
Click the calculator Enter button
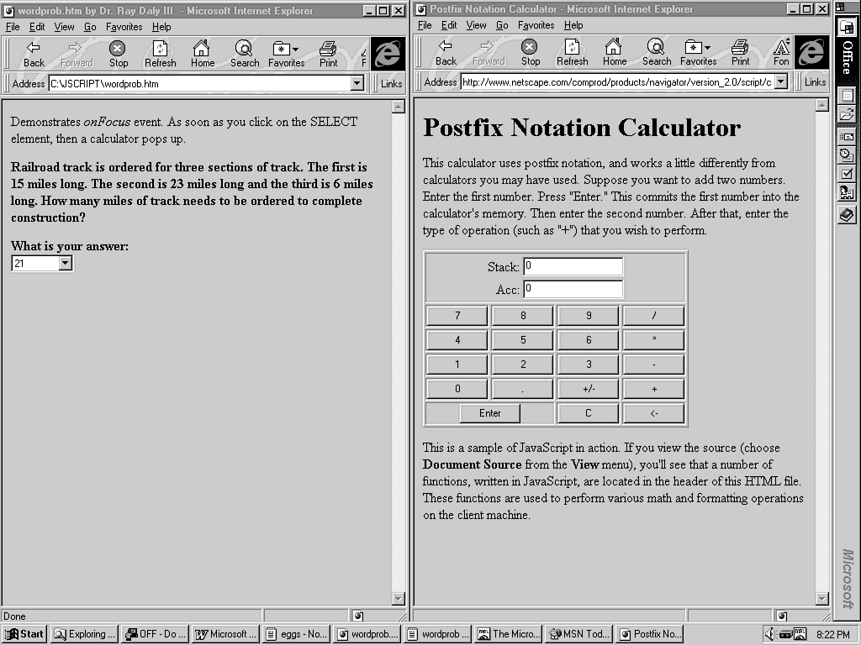pyautogui.click(x=490, y=413)
